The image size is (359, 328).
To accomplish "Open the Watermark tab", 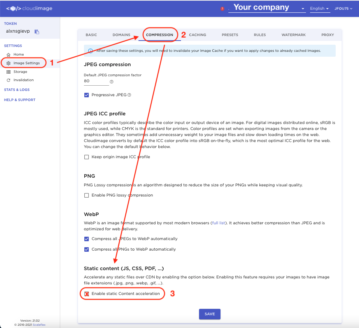I will pos(294,35).
